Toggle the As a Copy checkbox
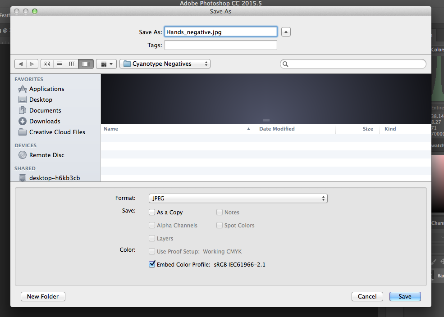This screenshot has height=317, width=444. coord(152,212)
